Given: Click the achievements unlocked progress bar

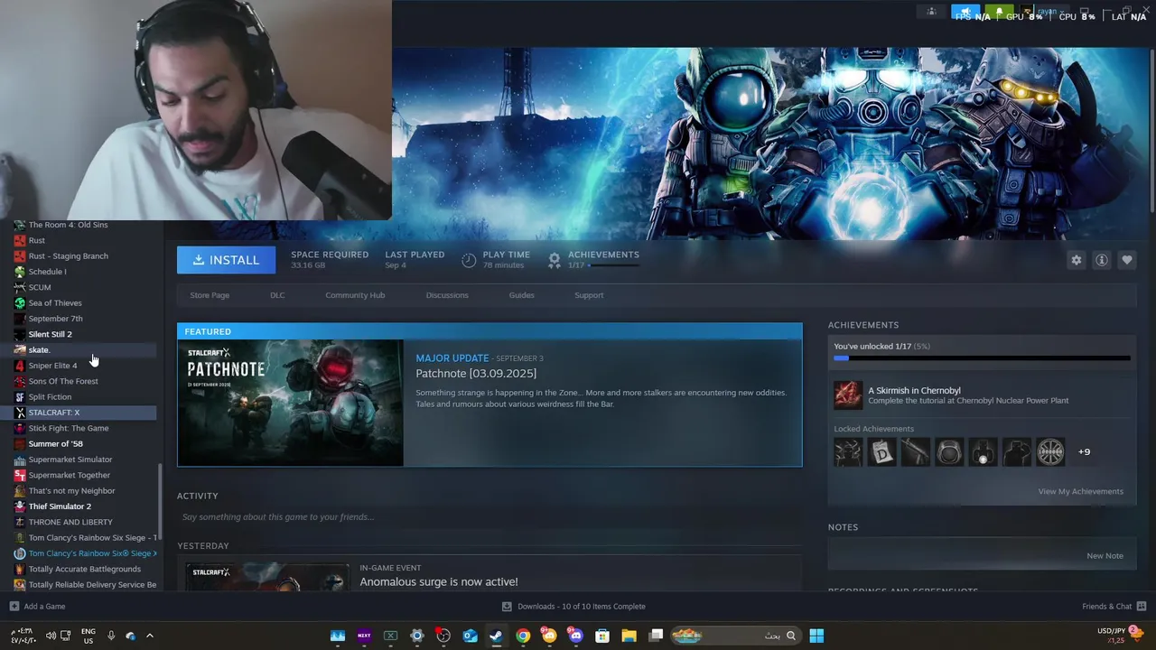Looking at the screenshot, I should coord(982,358).
